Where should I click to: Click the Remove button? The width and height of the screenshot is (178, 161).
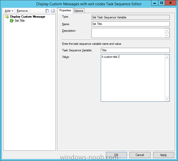click(22, 11)
